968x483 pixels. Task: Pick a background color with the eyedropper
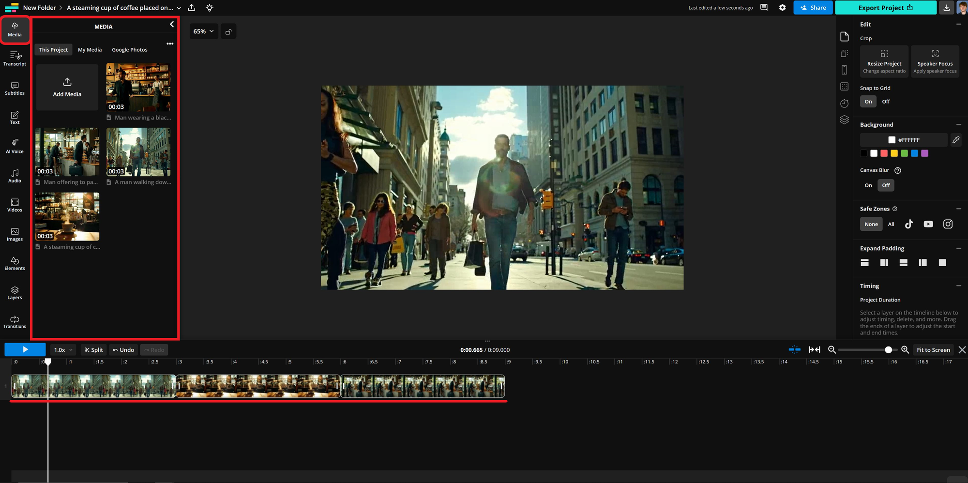(x=956, y=140)
